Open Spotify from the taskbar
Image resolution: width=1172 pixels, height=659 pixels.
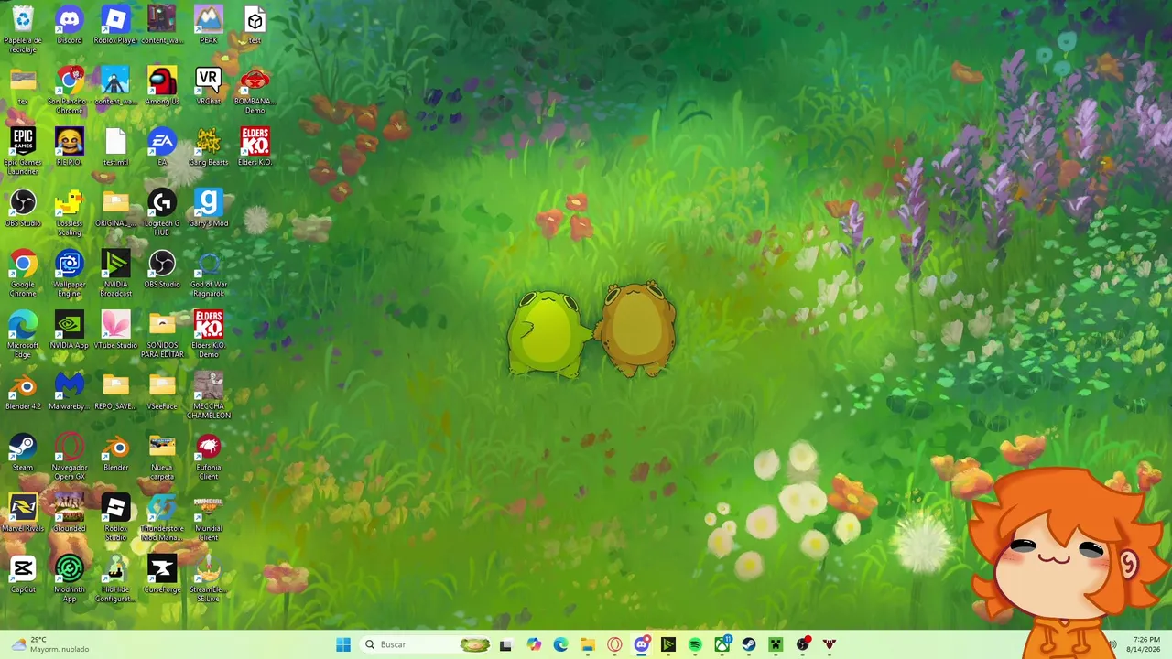coord(695,644)
